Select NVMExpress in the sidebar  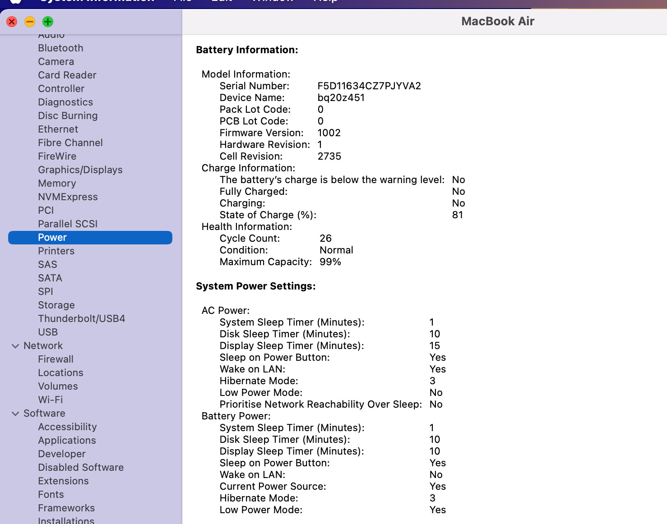[x=68, y=197]
